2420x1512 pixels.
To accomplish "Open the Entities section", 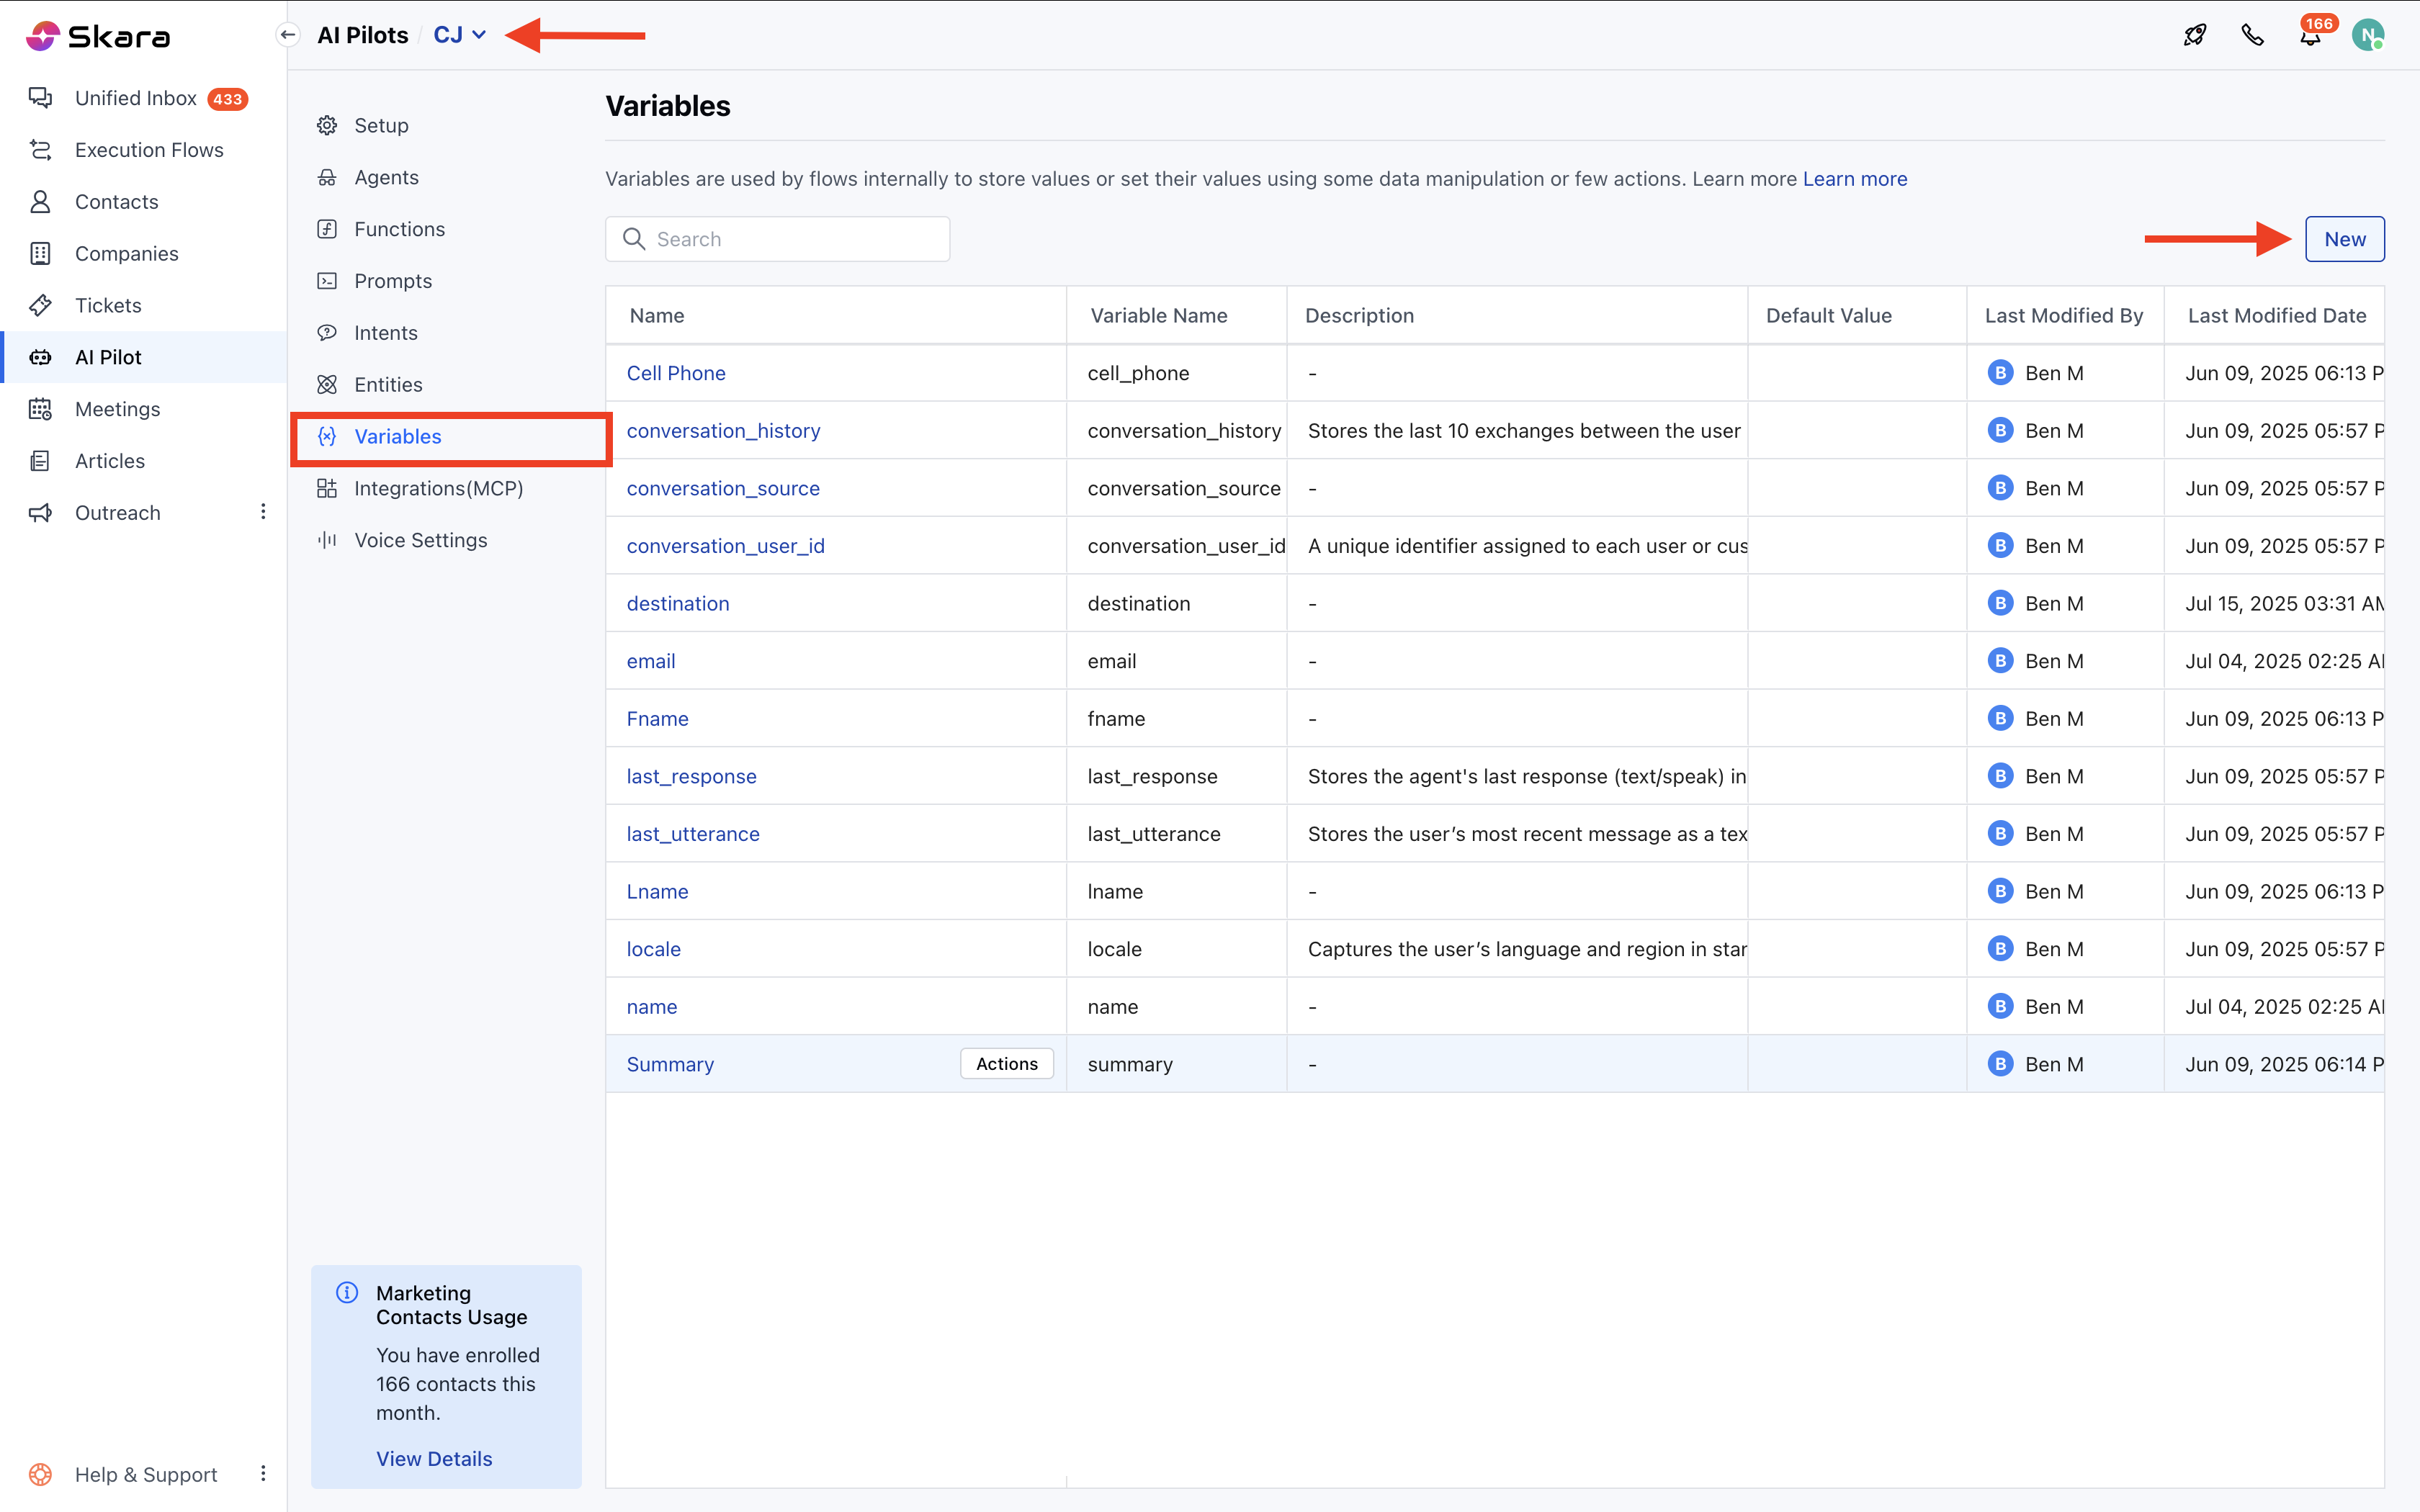I will pos(388,384).
